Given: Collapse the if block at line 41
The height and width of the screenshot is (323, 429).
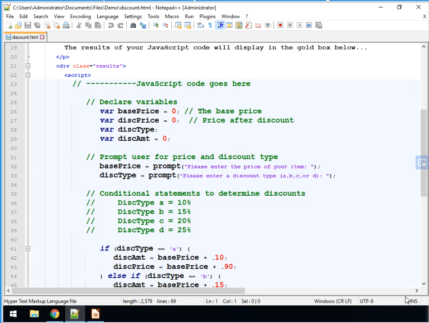Looking at the screenshot, I should pyautogui.click(x=28, y=248).
